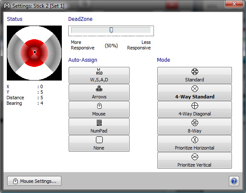The image size is (246, 193).
Task: Click the WASD keys icon
Action: [x=99, y=72]
